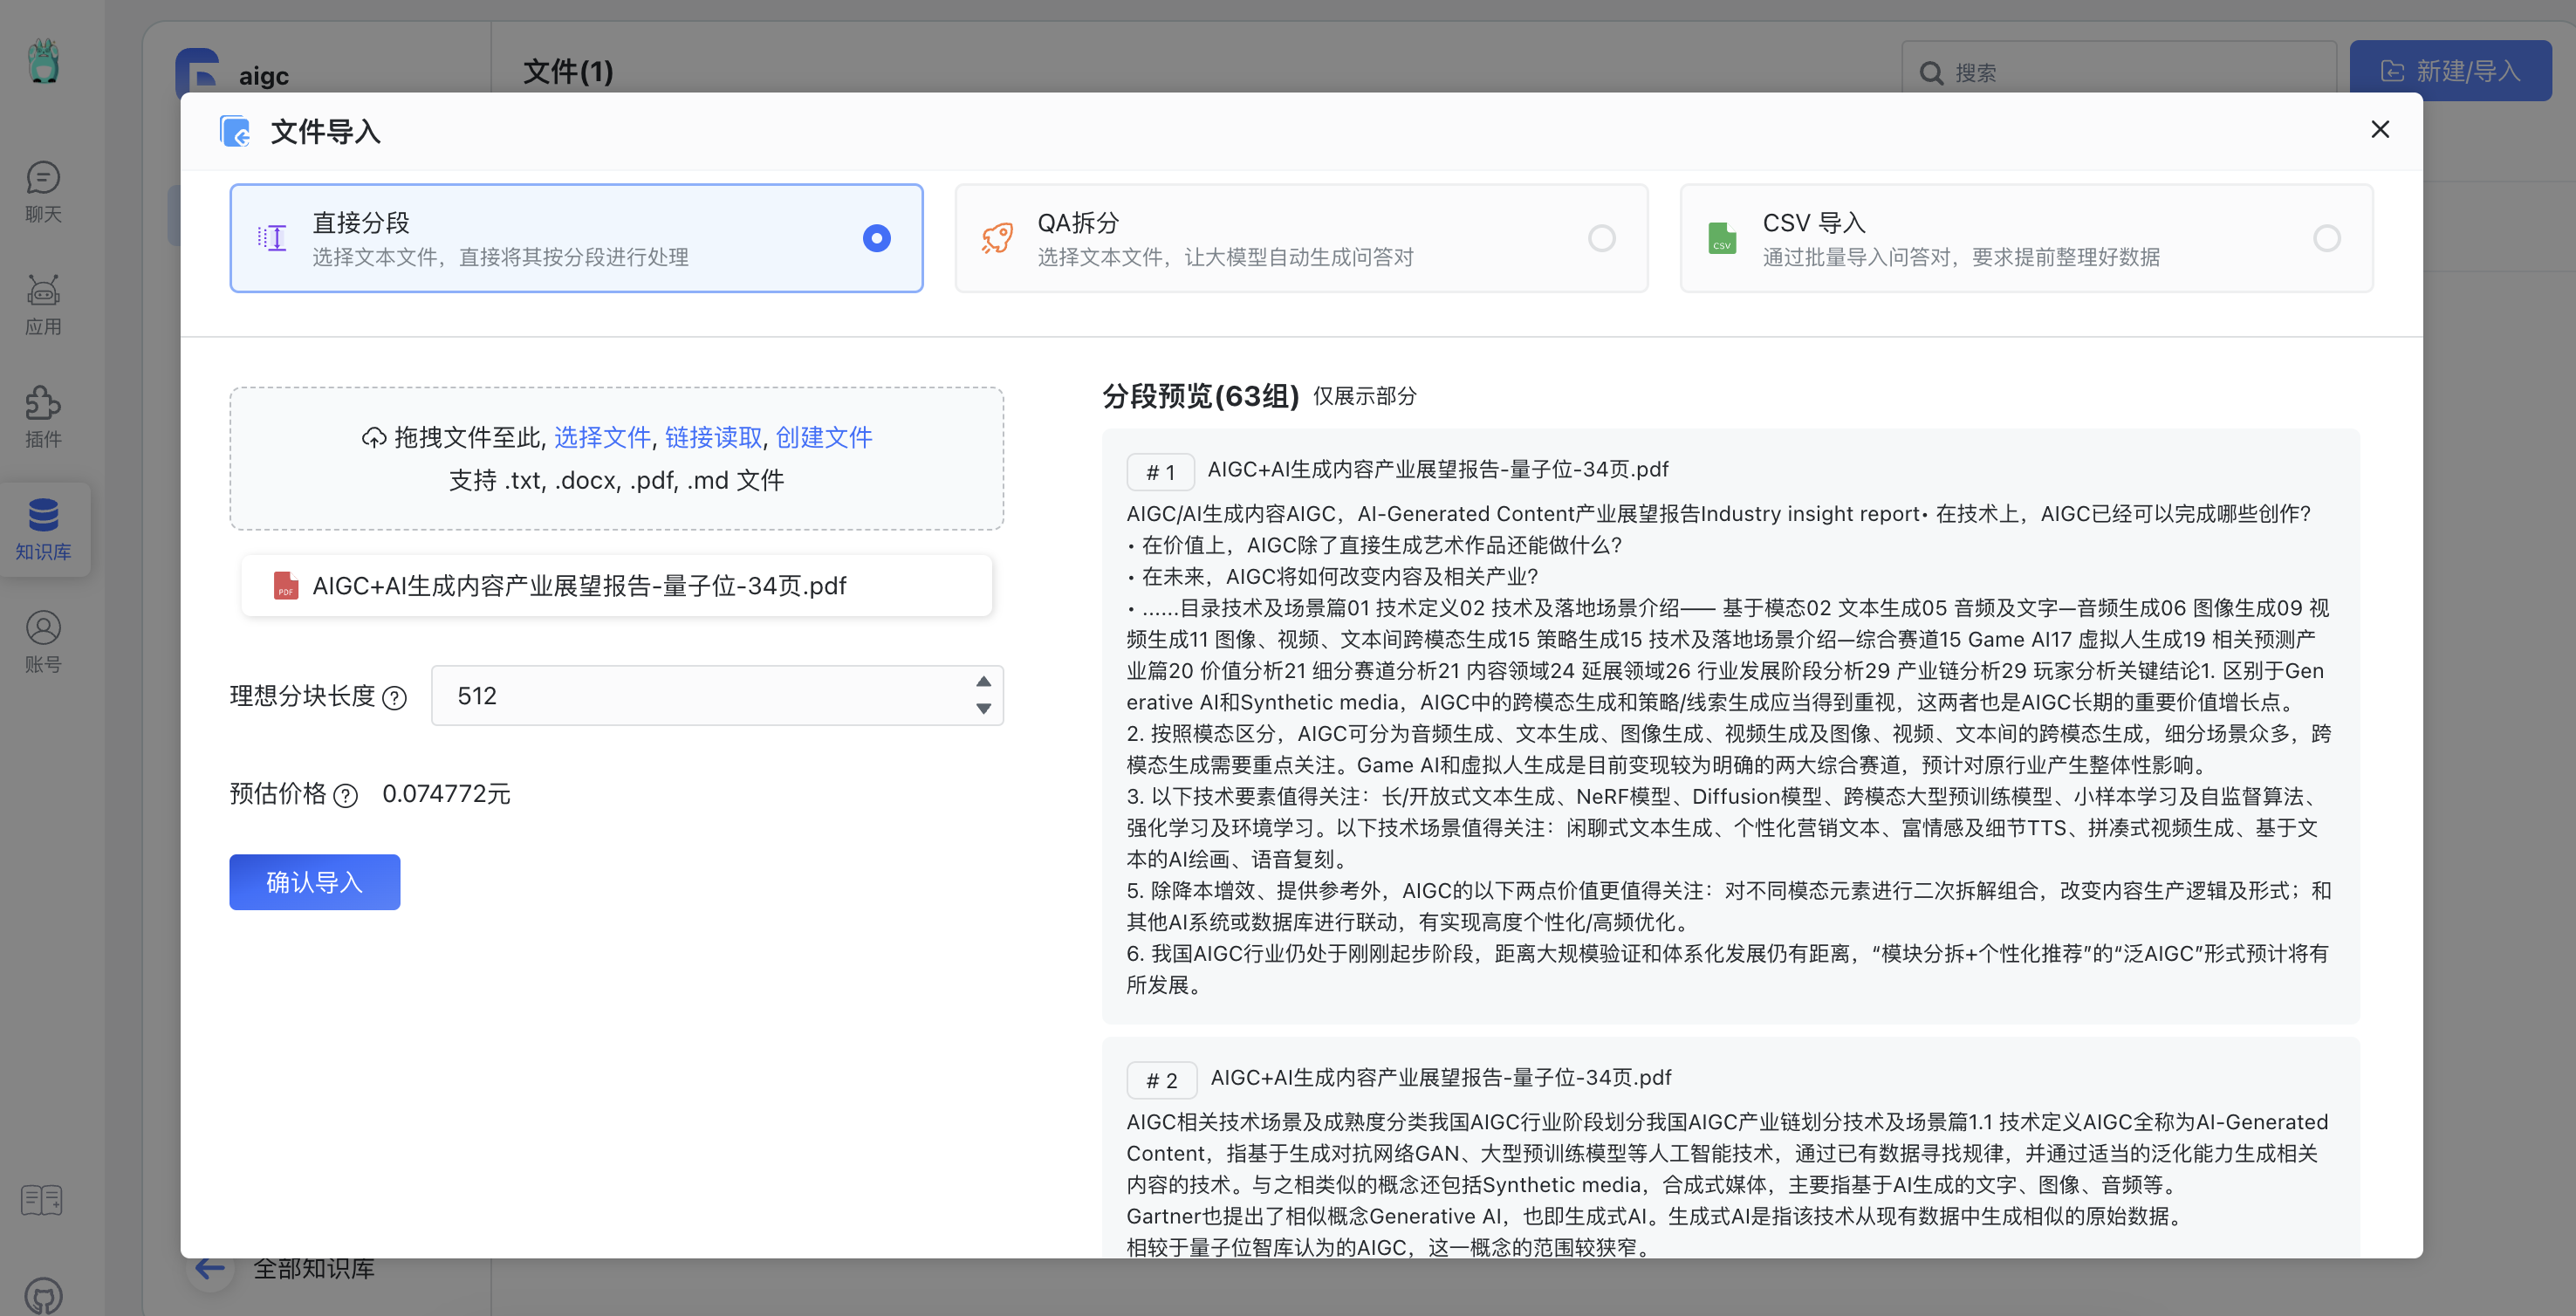
Task: Select the QA拆分 radio option
Action: (x=1602, y=238)
